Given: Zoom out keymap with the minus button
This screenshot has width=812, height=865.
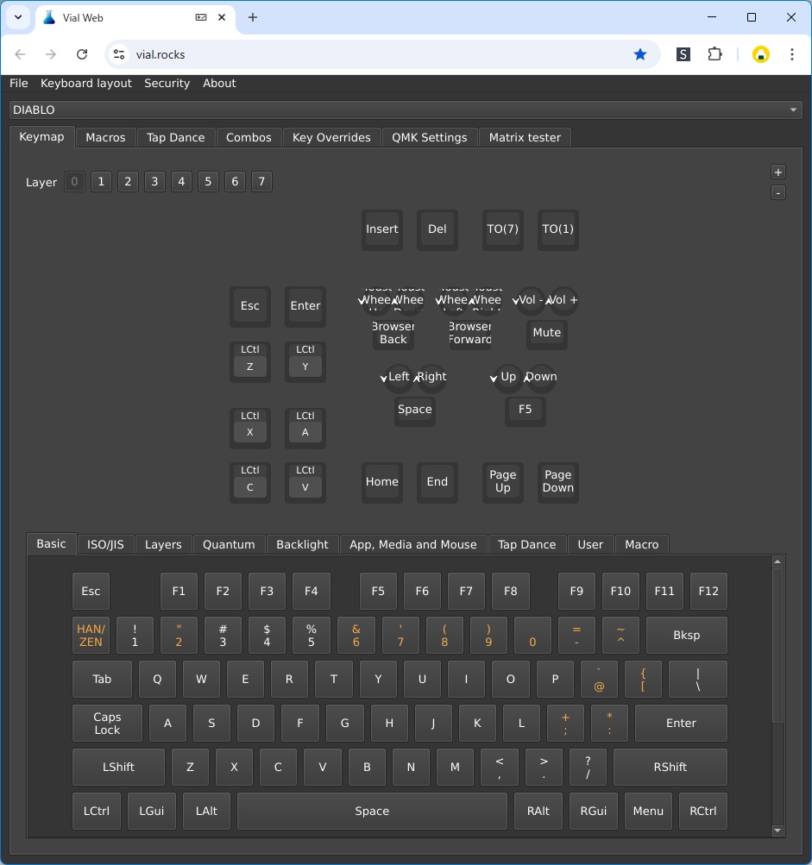Looking at the screenshot, I should click(777, 193).
